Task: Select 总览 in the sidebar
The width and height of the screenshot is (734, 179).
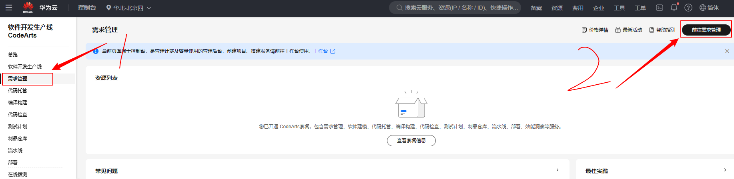Action: point(13,55)
